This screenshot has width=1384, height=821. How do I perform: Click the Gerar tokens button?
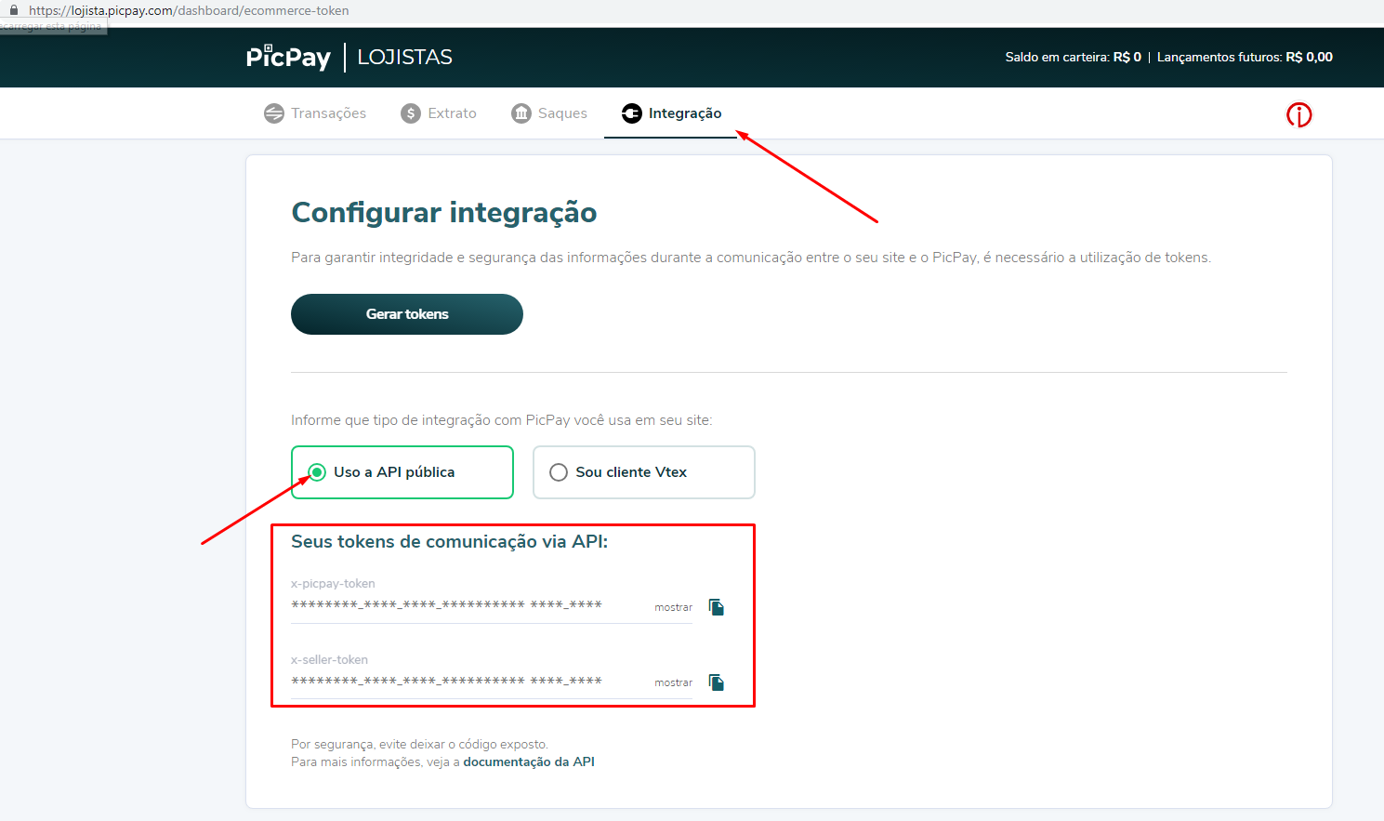pyautogui.click(x=407, y=314)
